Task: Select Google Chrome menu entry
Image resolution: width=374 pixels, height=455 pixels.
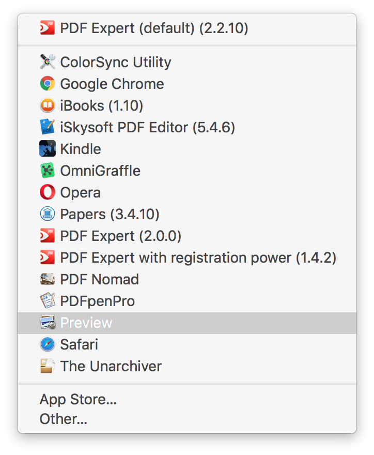Action: coord(187,84)
